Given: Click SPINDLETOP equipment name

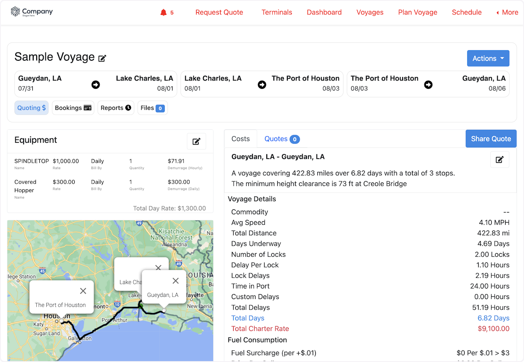Looking at the screenshot, I should 31,161.
